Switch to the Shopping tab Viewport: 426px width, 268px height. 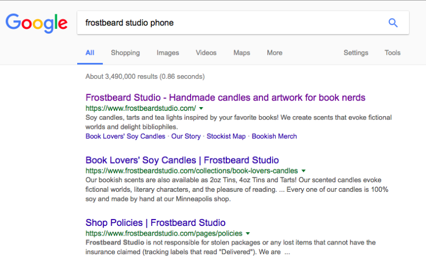(x=125, y=53)
